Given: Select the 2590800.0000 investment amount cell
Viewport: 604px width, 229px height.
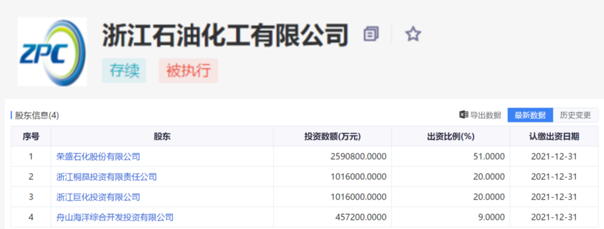Looking at the screenshot, I should pyautogui.click(x=332, y=156).
